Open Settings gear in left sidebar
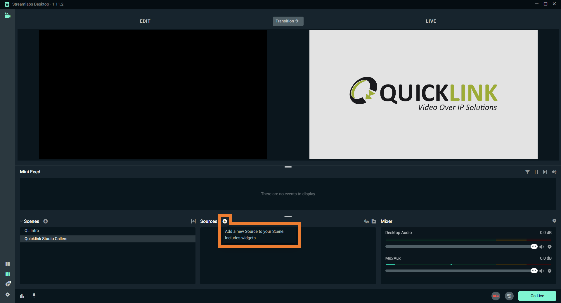The width and height of the screenshot is (561, 303). (8, 295)
